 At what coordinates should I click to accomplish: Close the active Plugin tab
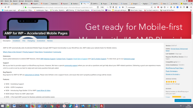pos(88,4)
